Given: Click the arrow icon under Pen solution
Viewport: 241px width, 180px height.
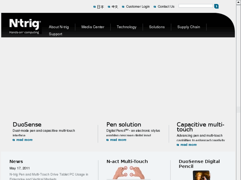Looking at the screenshot, I should (x=107, y=140).
